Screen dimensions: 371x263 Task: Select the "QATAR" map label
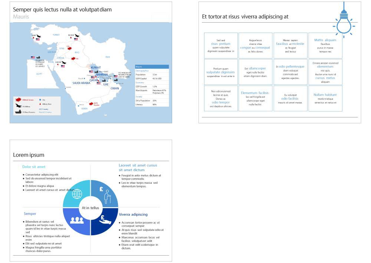click(x=94, y=80)
